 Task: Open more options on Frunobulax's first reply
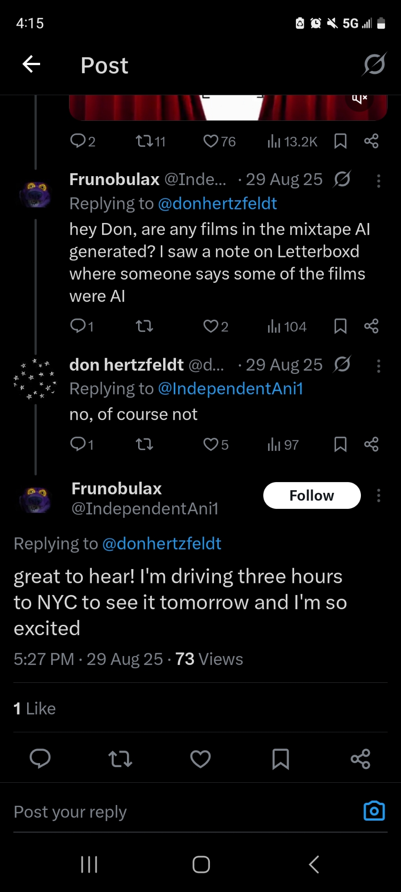coord(378,181)
